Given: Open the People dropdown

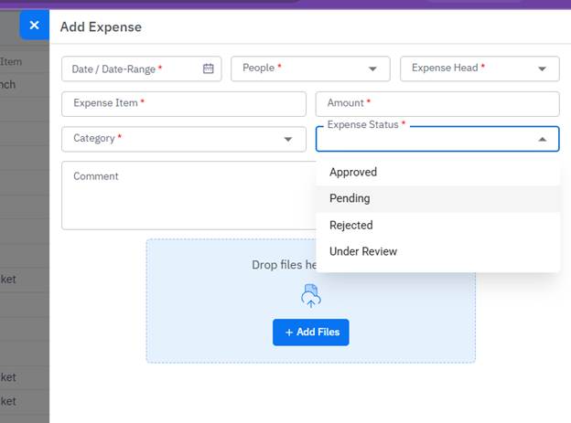Looking at the screenshot, I should [x=310, y=69].
